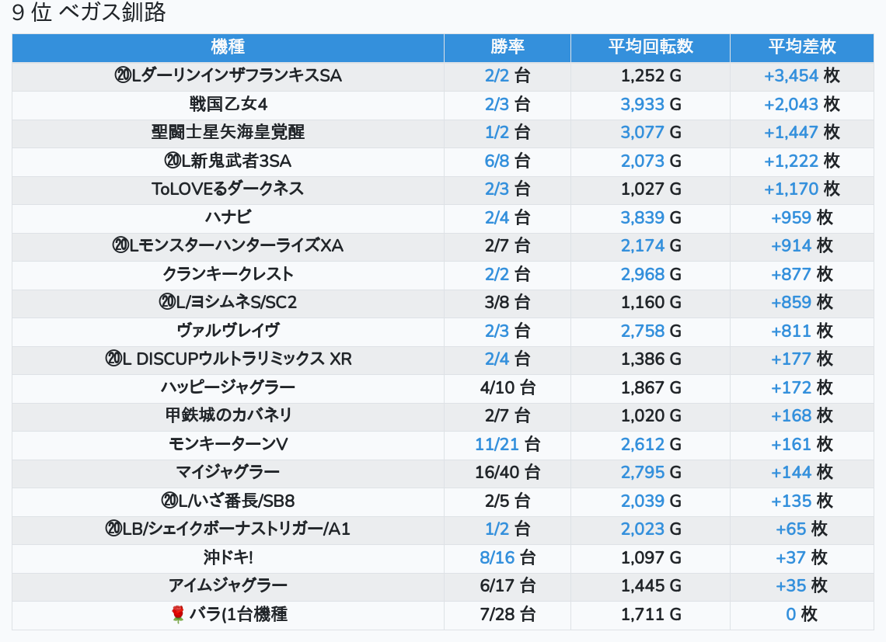Open the +3,454 average difference link
This screenshot has height=642, width=886.
tap(790, 76)
